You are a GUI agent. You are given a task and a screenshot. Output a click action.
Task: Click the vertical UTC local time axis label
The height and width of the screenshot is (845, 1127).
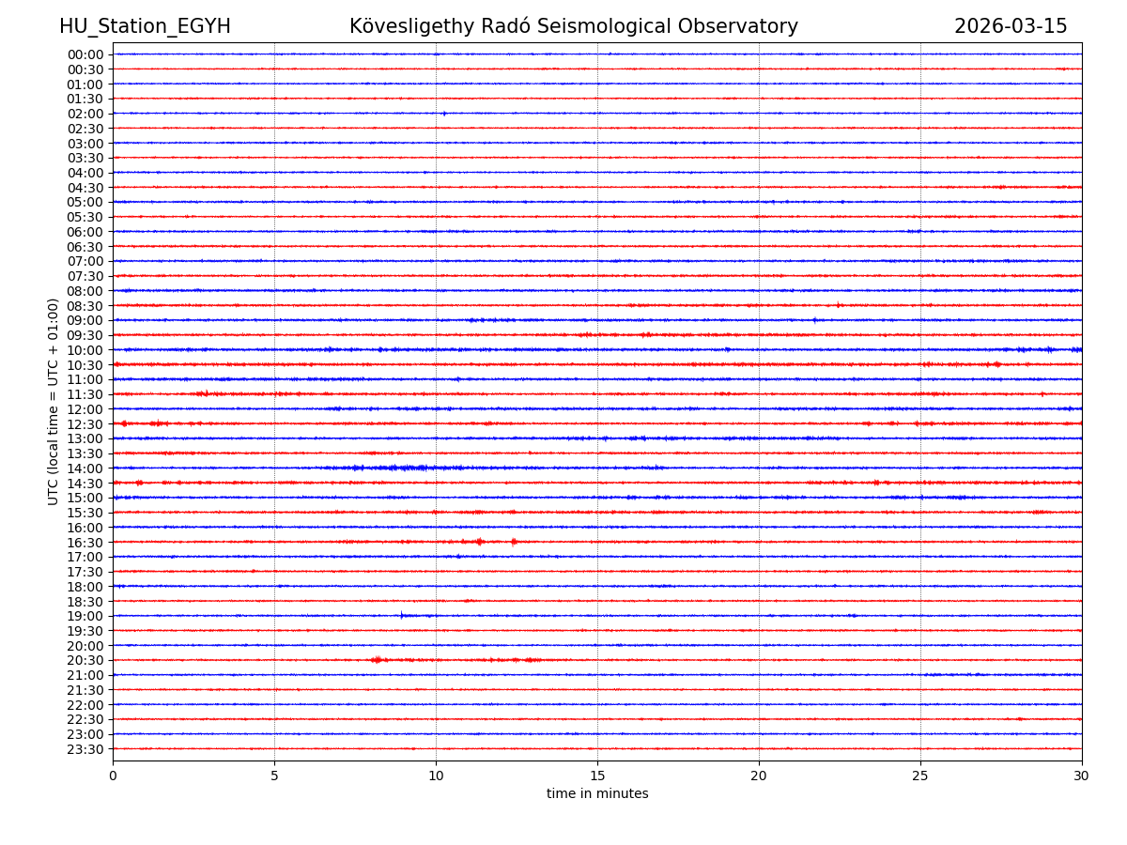click(x=54, y=401)
